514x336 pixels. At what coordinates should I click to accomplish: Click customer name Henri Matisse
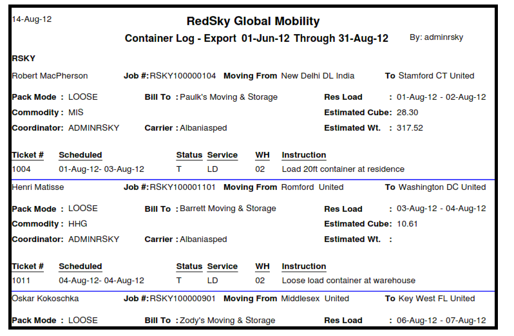click(38, 187)
